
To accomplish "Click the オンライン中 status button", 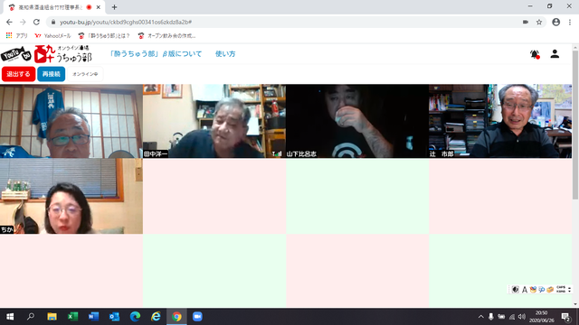I will click(x=85, y=74).
